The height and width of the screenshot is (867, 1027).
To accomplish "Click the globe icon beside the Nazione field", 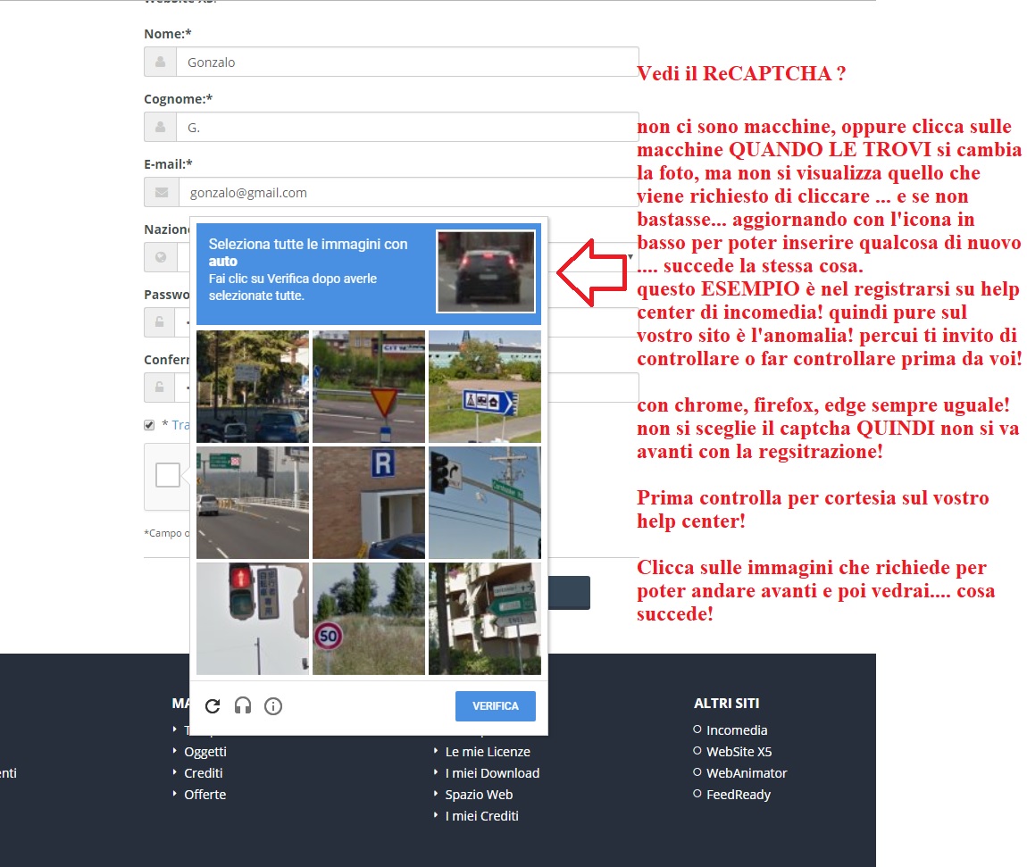I will pyautogui.click(x=161, y=257).
